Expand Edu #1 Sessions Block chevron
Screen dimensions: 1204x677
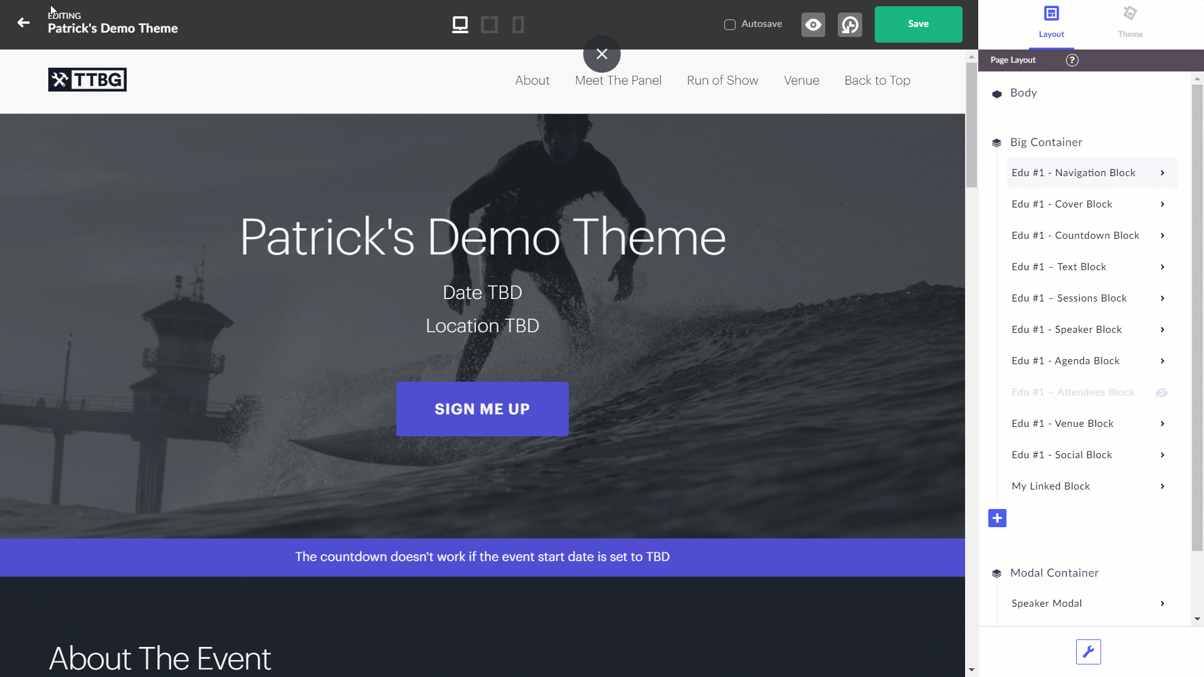[1163, 298]
